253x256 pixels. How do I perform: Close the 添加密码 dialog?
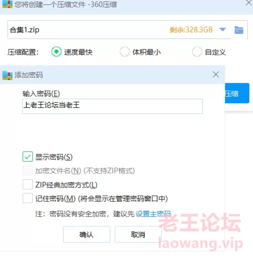point(216,75)
